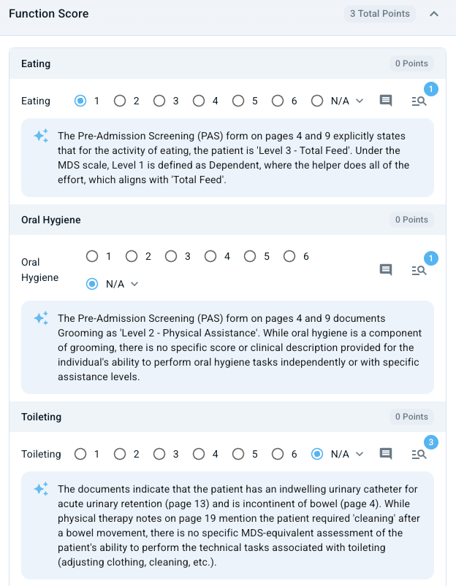Open the comment icon for Oral Hygiene
Viewport: 456px width, 586px height.
(x=386, y=270)
